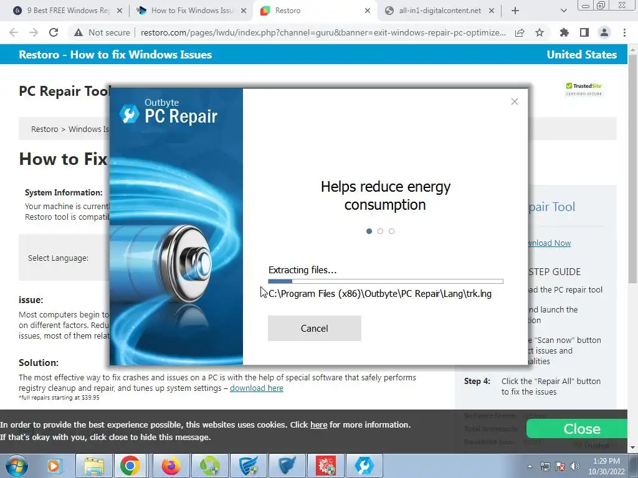Open the dark blue shield taskbar icon
Screen dimensions: 638x478
click(x=287, y=466)
